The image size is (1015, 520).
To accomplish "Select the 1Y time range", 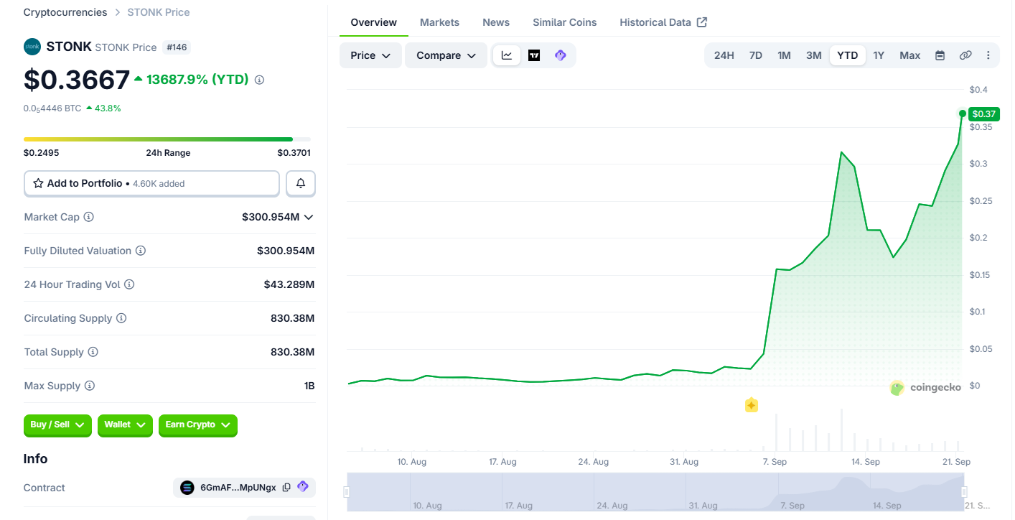I will pos(879,55).
